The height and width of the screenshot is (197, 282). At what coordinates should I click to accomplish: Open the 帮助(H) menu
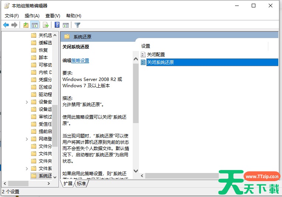[74, 16]
